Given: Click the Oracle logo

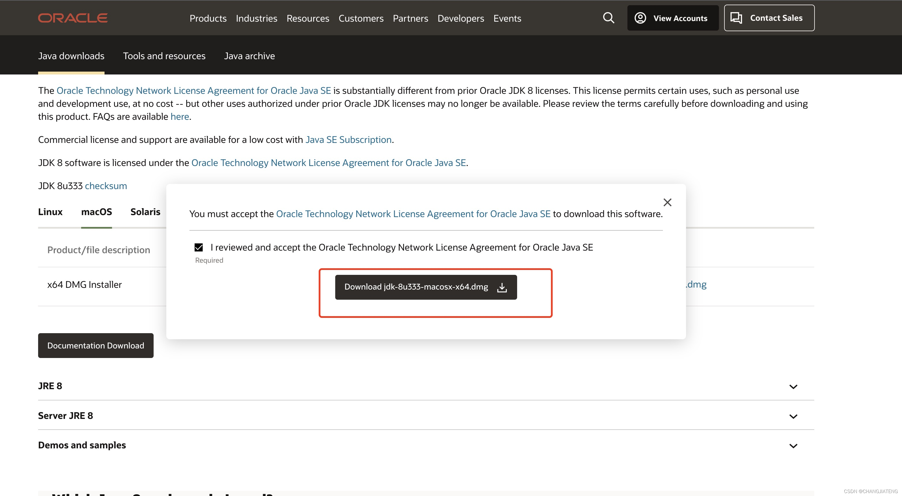Looking at the screenshot, I should pos(73,18).
